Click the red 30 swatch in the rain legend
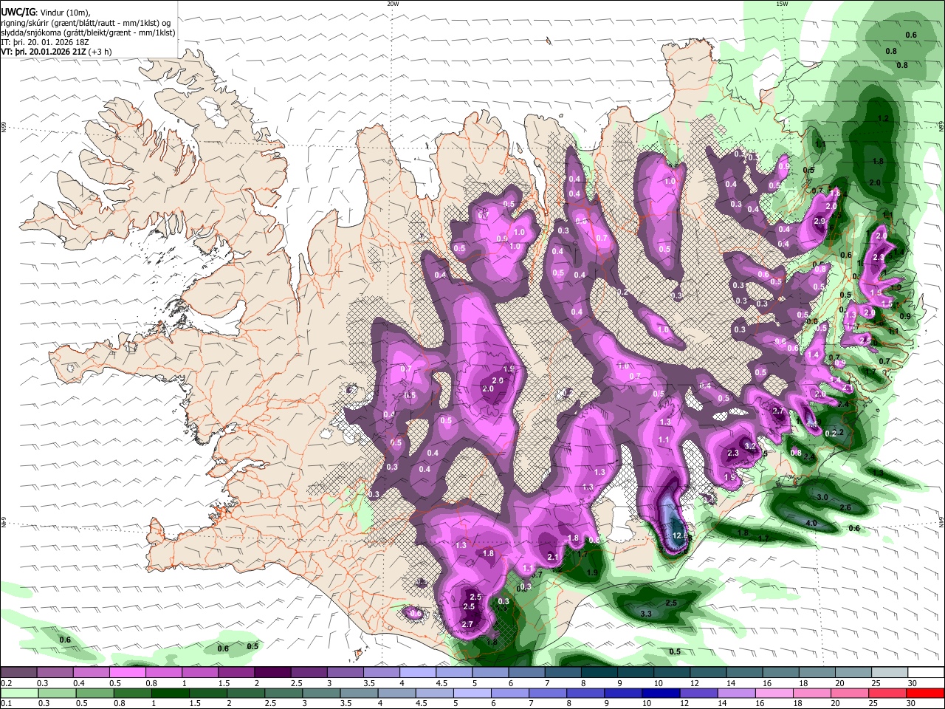945x709 pixels. [x=925, y=693]
